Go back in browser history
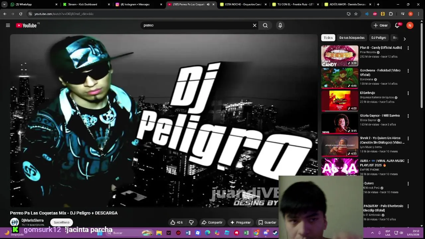Image resolution: width=425 pixels, height=239 pixels. click(x=5, y=14)
